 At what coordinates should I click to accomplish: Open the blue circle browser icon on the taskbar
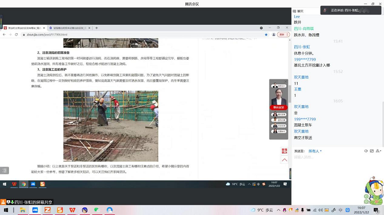(110, 210)
